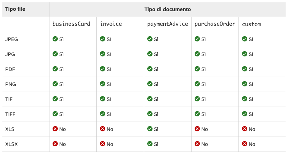Select the JPEG row label

click(x=12, y=39)
